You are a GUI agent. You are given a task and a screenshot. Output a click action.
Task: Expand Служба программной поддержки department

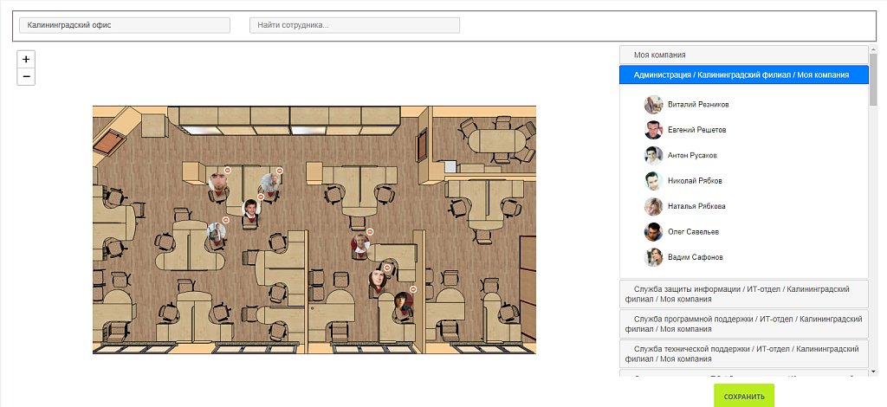(x=743, y=324)
